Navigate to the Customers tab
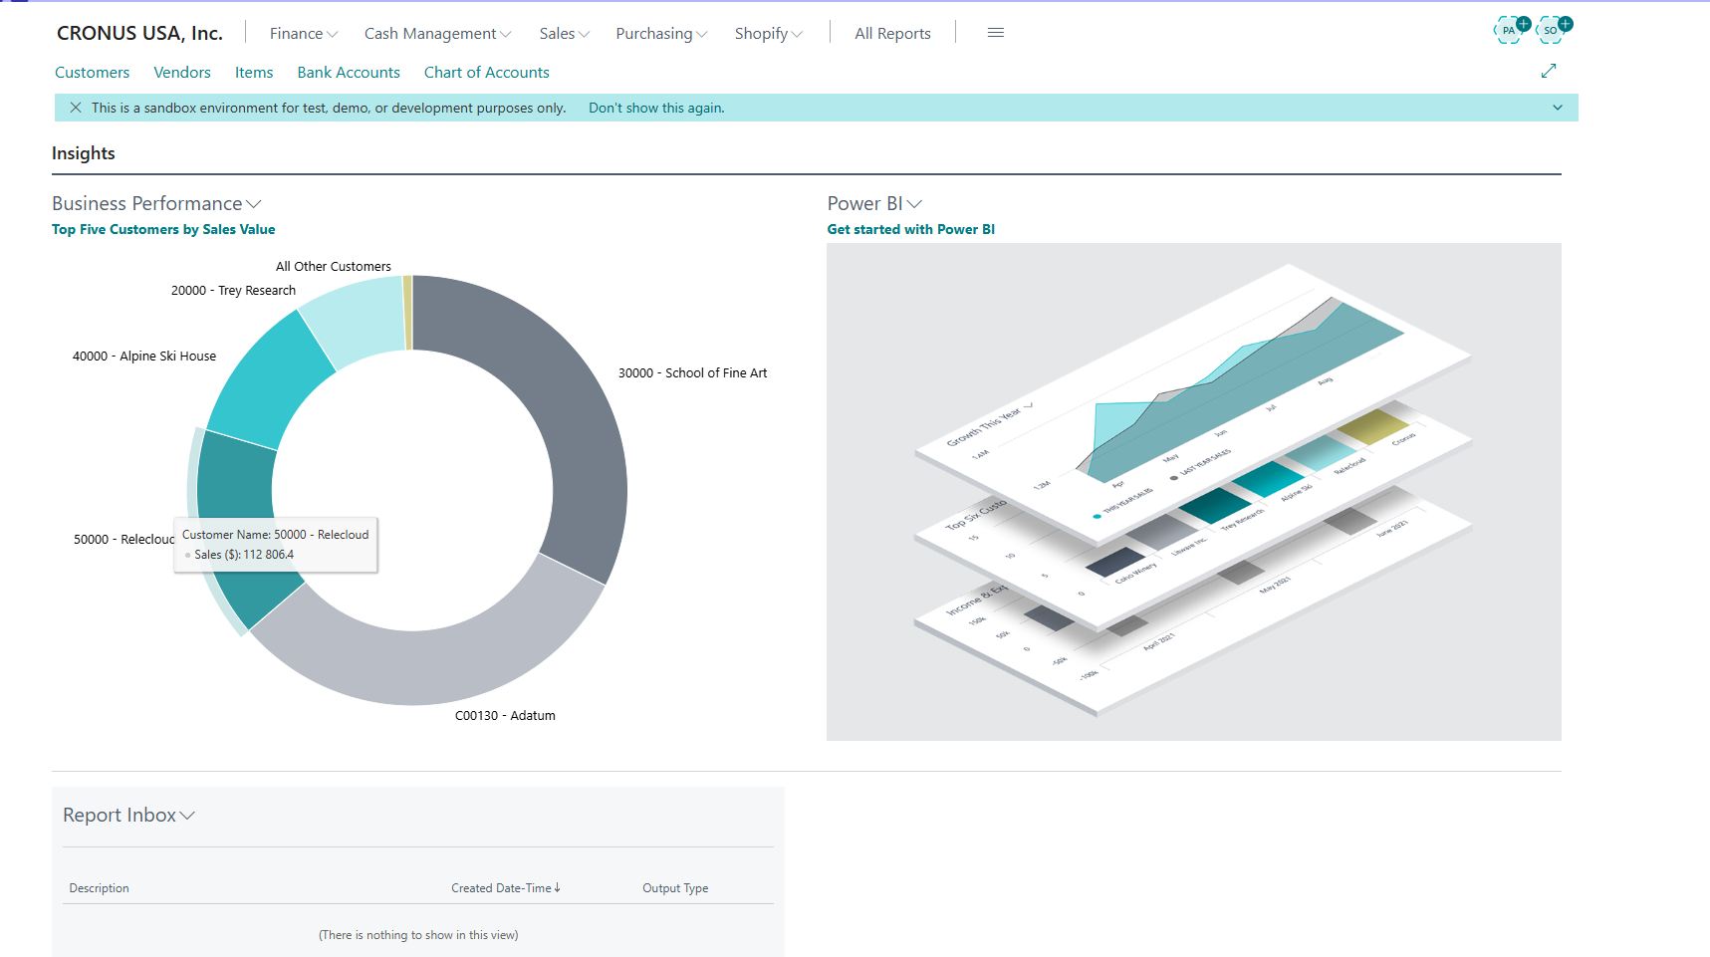 pos(92,72)
